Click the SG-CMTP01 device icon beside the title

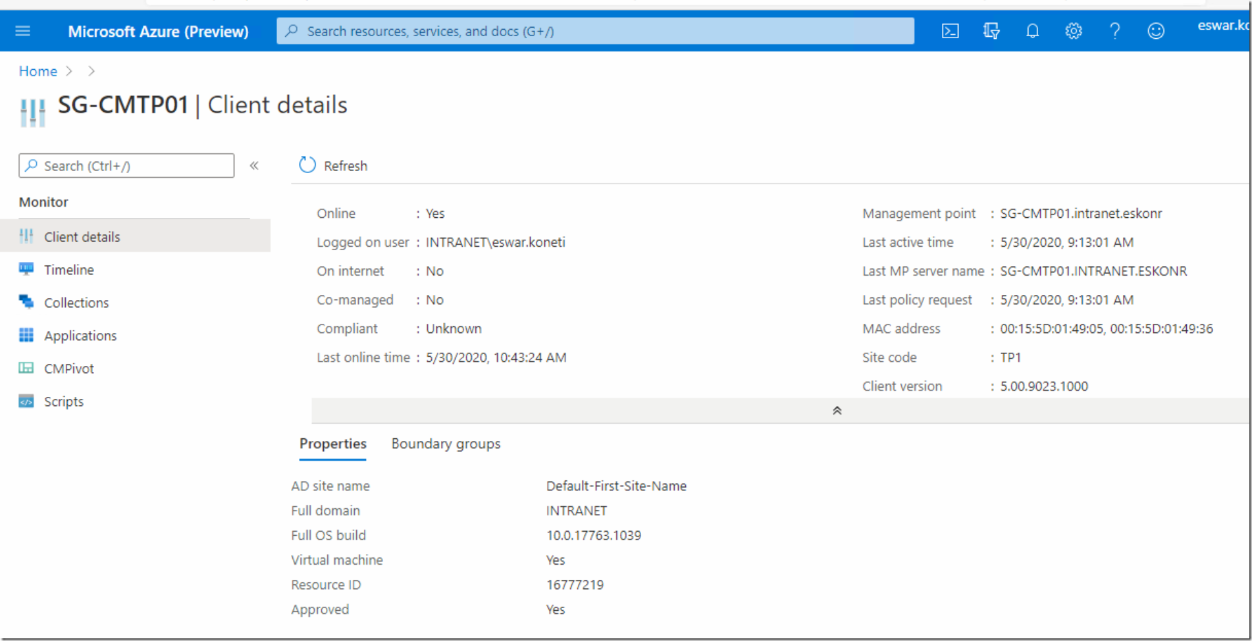pyautogui.click(x=33, y=113)
